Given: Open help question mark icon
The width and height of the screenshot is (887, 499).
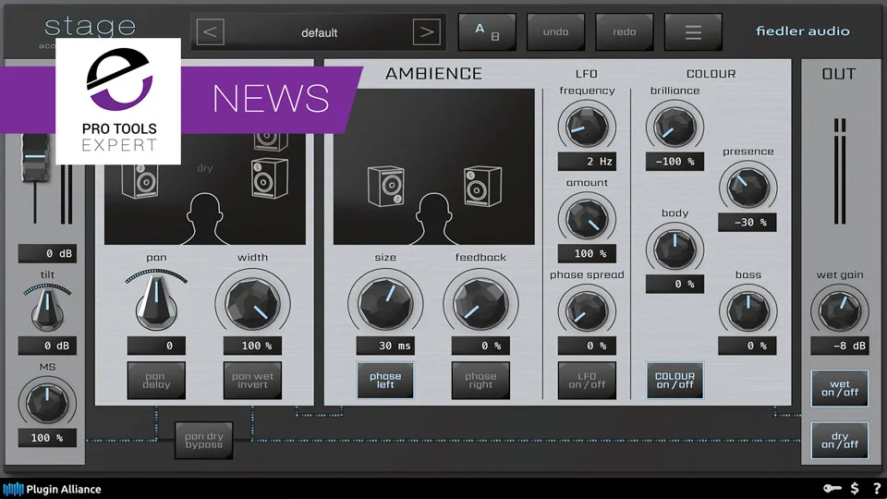Looking at the screenshot, I should coord(876,488).
